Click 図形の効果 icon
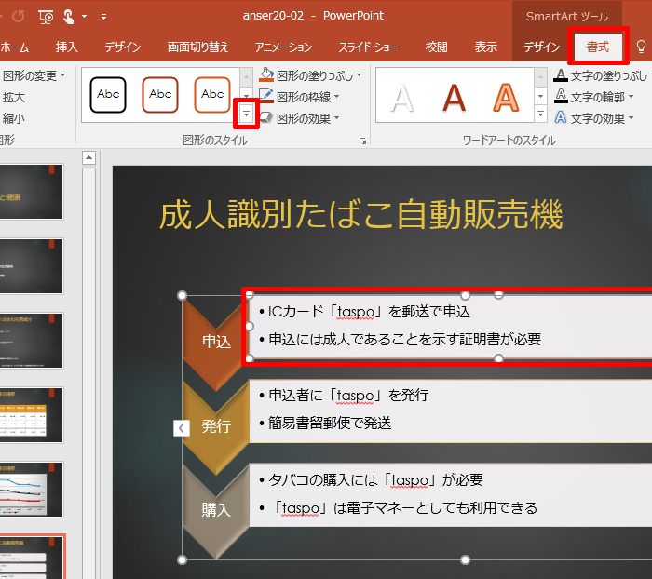The height and width of the screenshot is (579, 652). 266,118
